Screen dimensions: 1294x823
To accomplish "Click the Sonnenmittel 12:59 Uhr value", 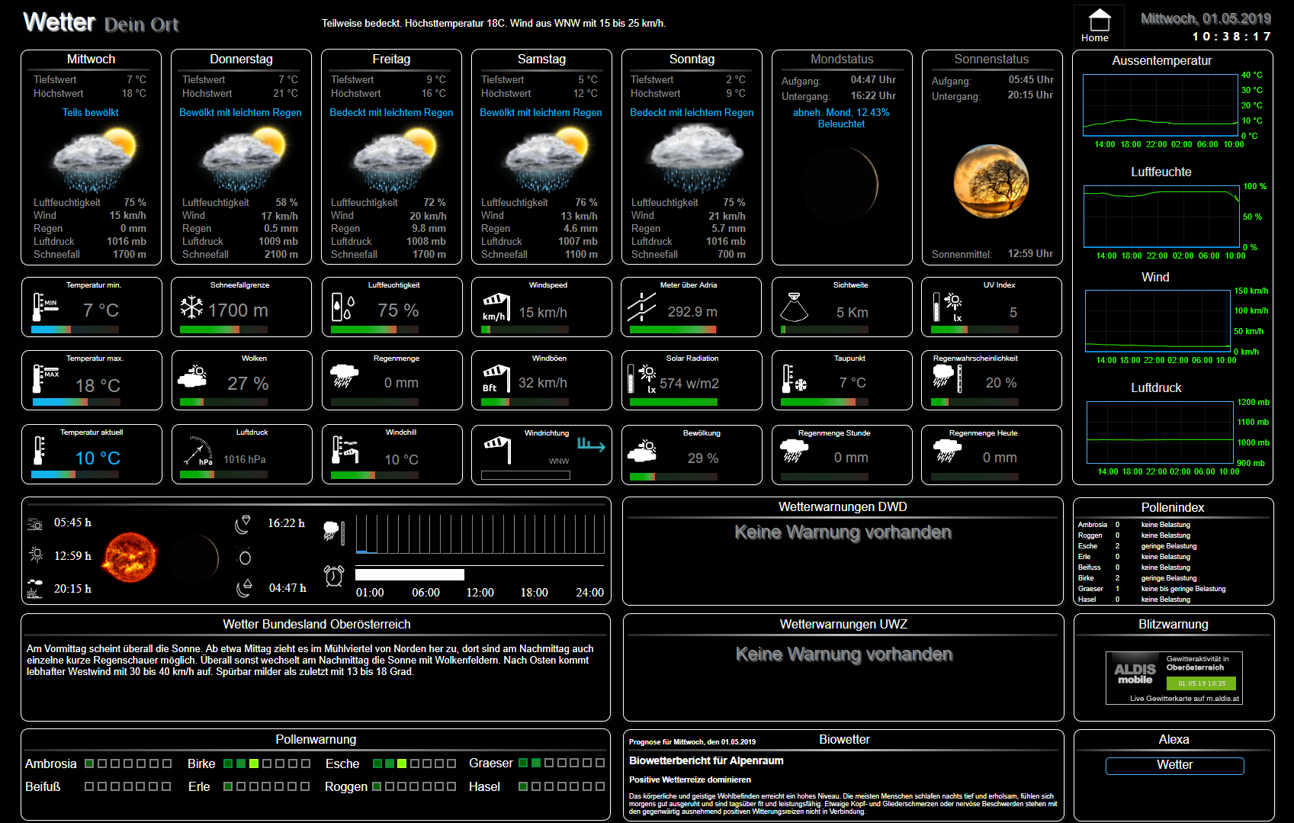I will (x=1030, y=253).
